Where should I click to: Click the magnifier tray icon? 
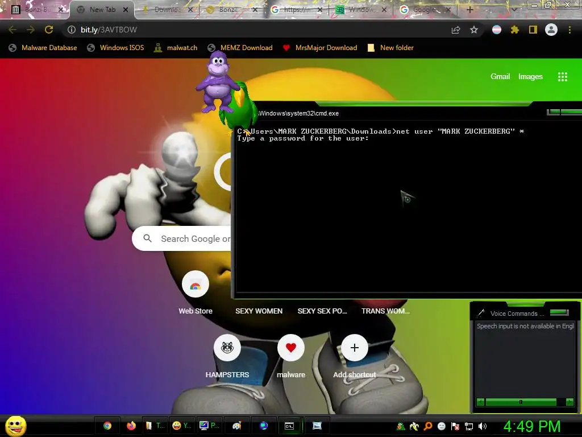pyautogui.click(x=428, y=426)
